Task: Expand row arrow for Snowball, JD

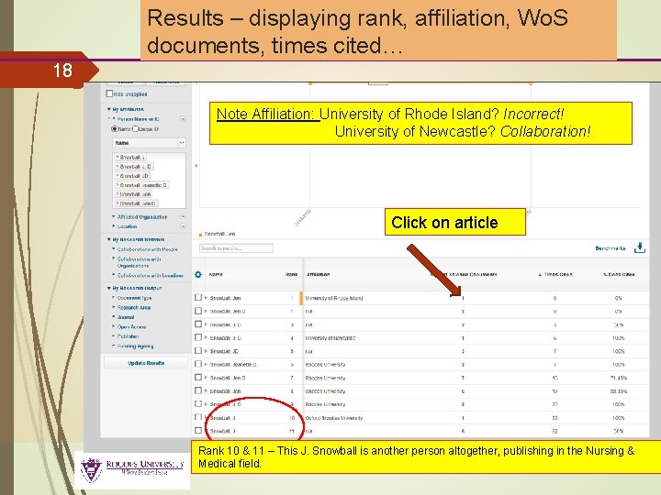Action: pyautogui.click(x=207, y=350)
